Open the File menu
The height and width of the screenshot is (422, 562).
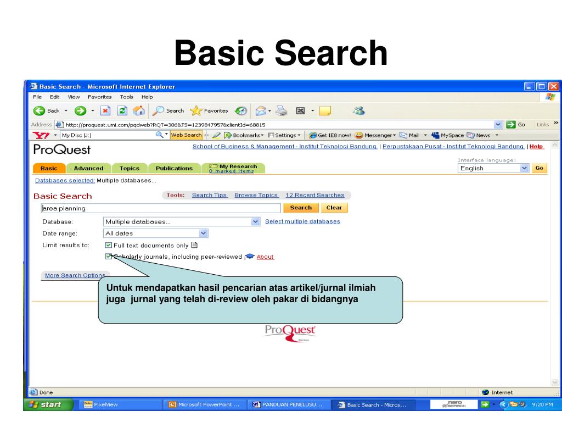coord(37,97)
